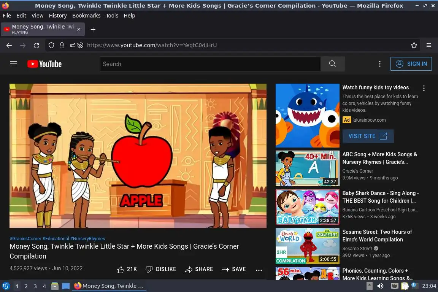Open the network tray icon
This screenshot has height=292, width=438.
[x=394, y=286]
